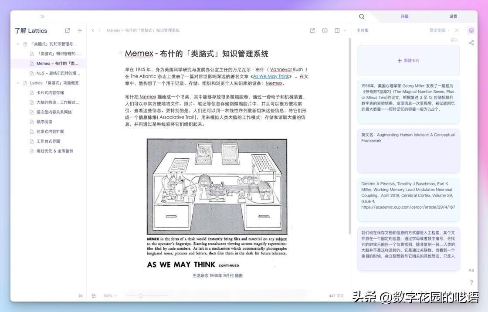Switch to the 设置 tab
Image resolution: width=488 pixels, height=312 pixels.
(x=453, y=17)
